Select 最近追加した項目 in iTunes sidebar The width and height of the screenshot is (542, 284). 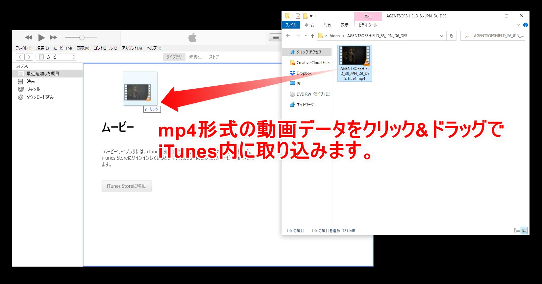click(47, 74)
